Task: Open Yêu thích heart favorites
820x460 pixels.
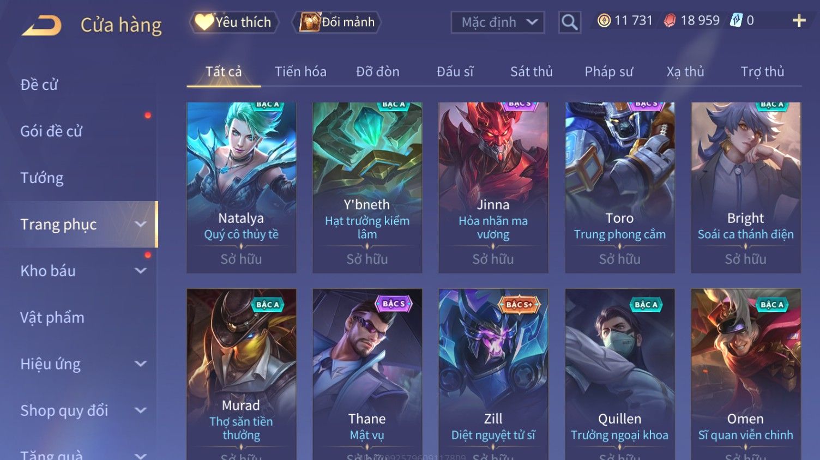Action: 234,22
